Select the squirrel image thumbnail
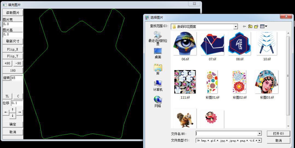295x148 pixels. tap(185, 119)
